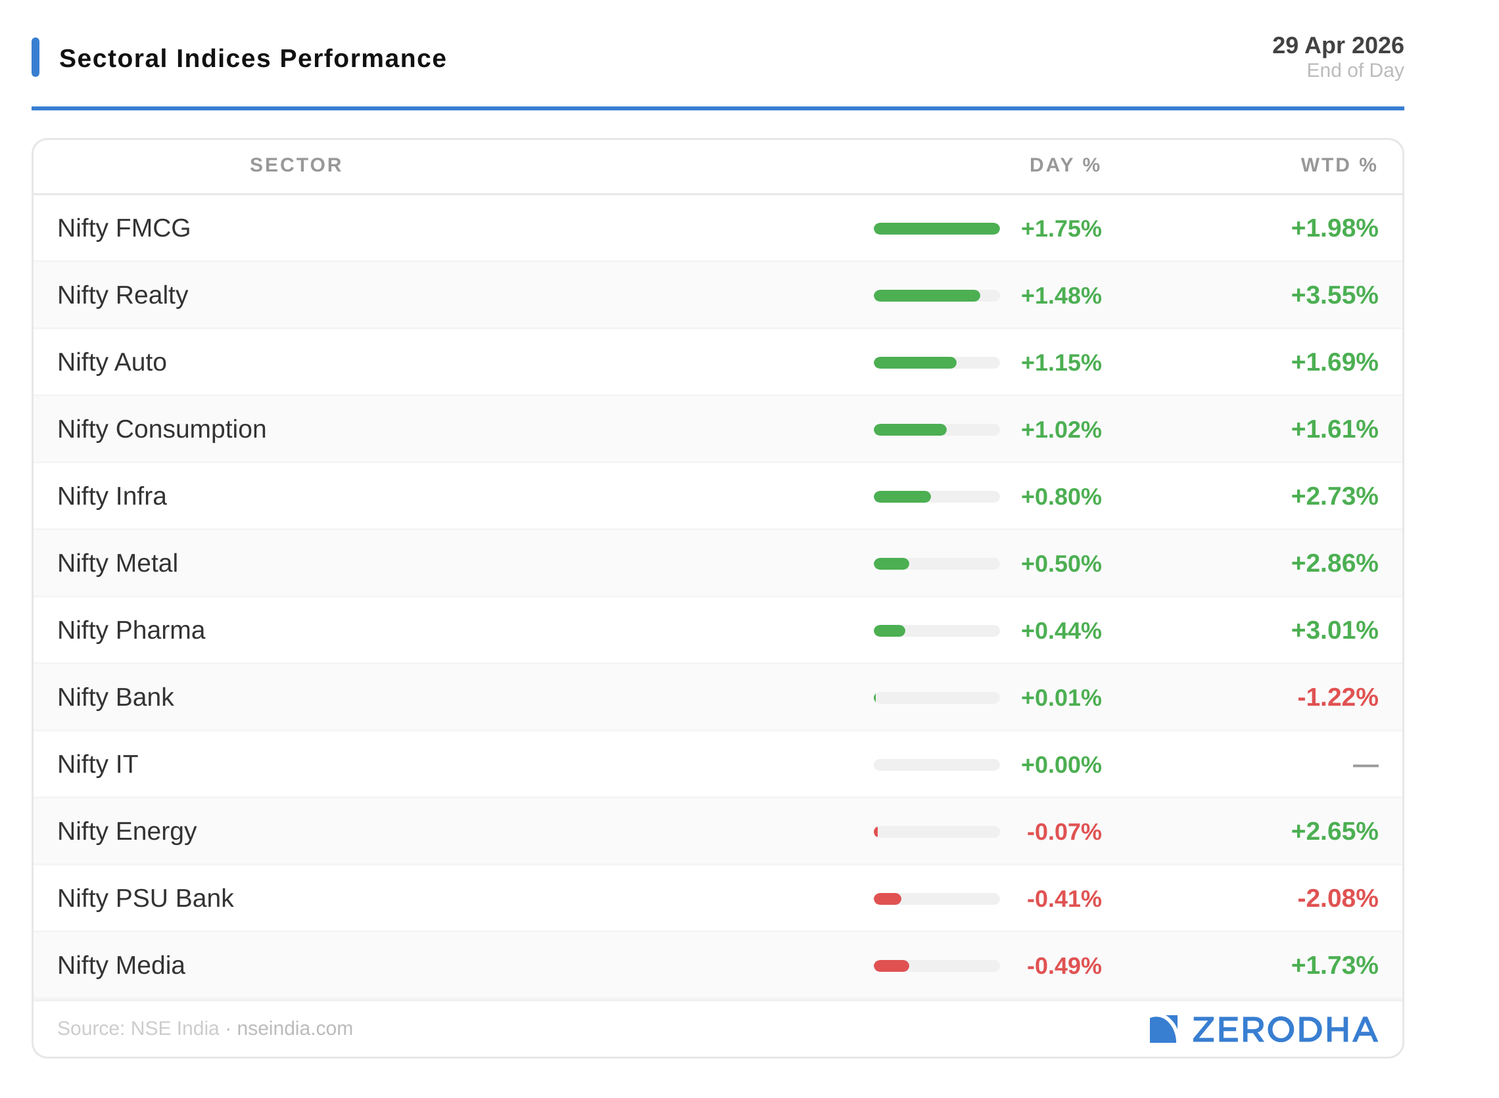Viewport: 1499px width, 1098px height.
Task: Select the Nifty Energy sector name
Action: tap(127, 831)
